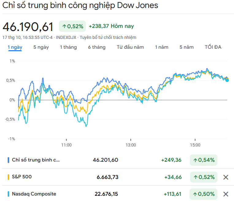Select the "5 năm" chart range
234x201 pixels.
click(187, 47)
